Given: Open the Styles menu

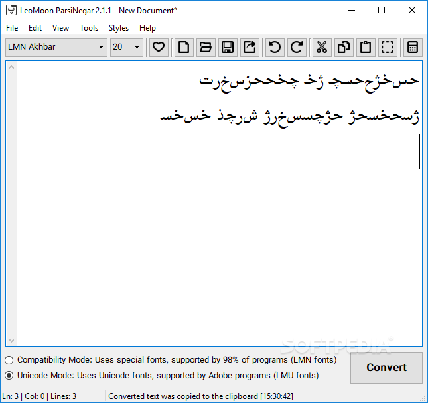Looking at the screenshot, I should pyautogui.click(x=119, y=28).
